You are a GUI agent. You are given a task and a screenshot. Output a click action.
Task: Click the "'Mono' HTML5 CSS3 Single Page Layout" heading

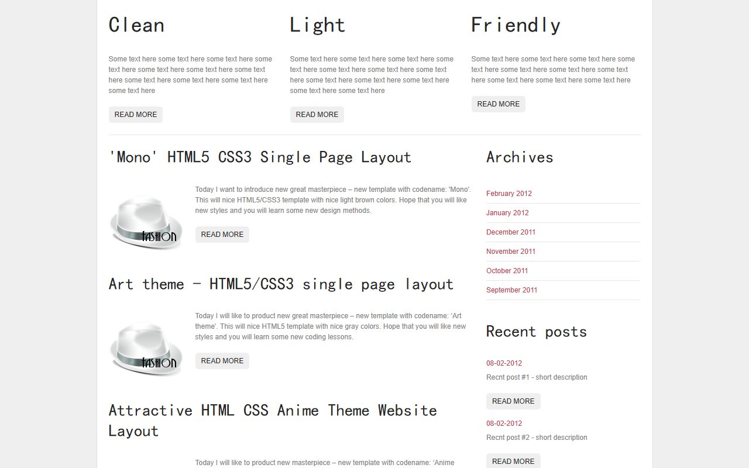pos(260,157)
